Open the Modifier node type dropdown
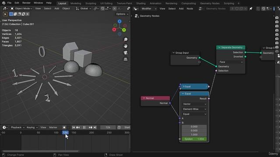This screenshot has width=280, height=157. [x=149, y=9]
